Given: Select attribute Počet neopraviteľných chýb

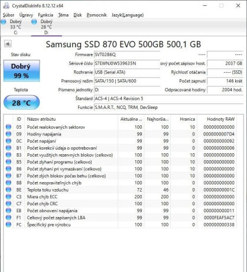Looking at the screenshot, I should point(54,183).
